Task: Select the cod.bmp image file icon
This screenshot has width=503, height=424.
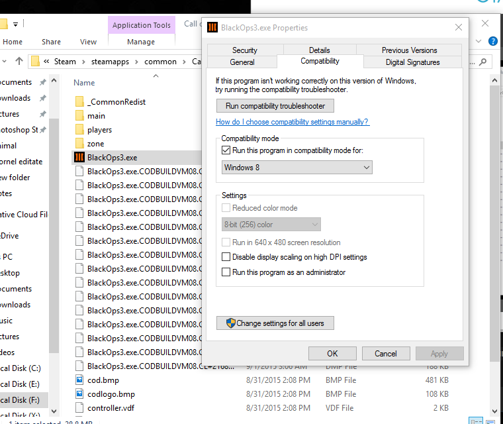Action: coord(79,380)
